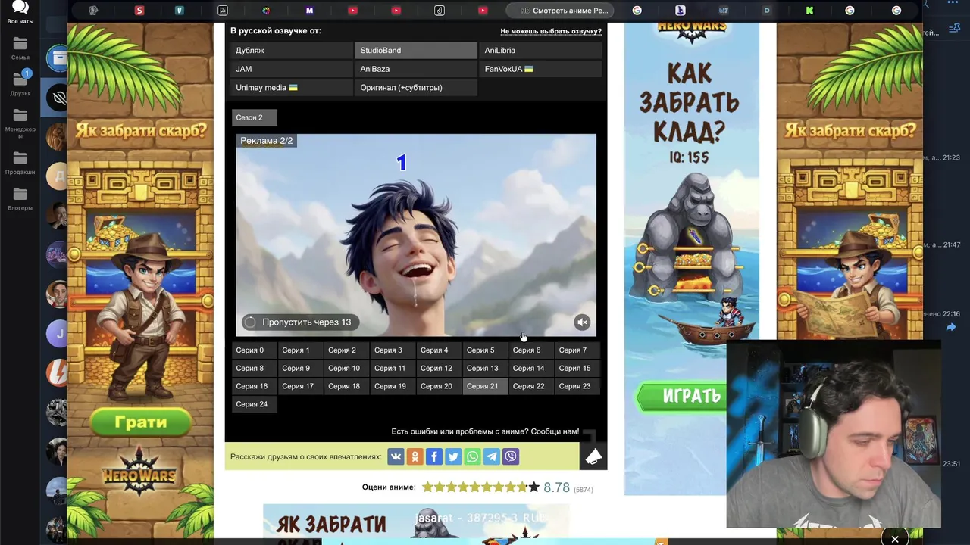970x545 pixels.
Task: Select JAM voiceover option
Action: pos(292,69)
